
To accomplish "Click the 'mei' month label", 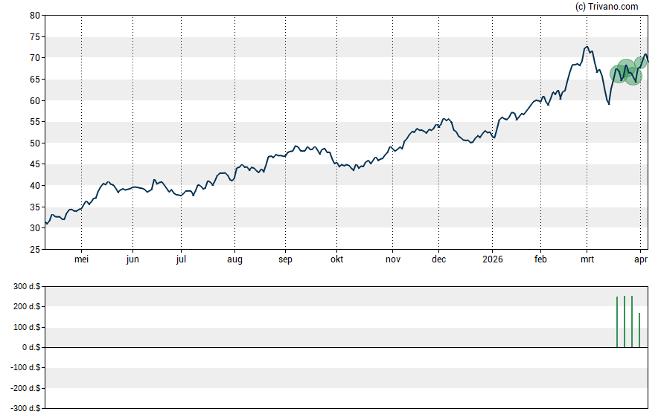I will tap(81, 259).
